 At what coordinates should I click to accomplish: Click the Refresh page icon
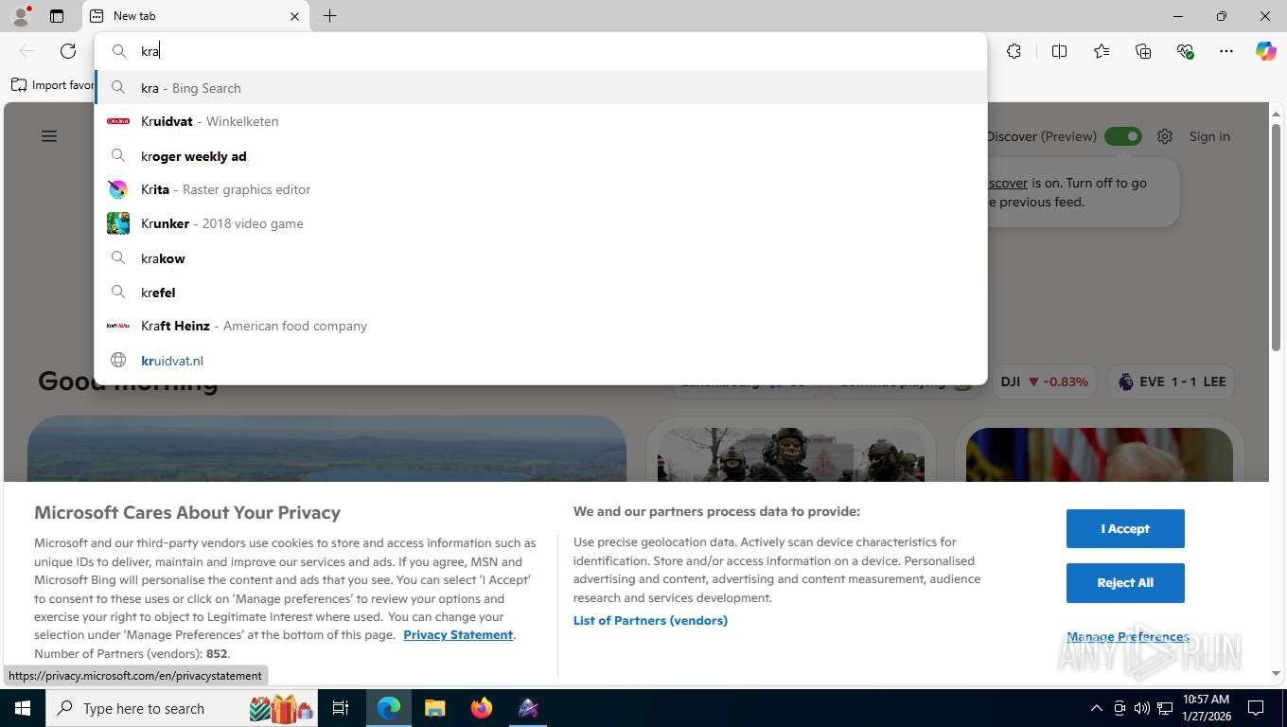[68, 51]
